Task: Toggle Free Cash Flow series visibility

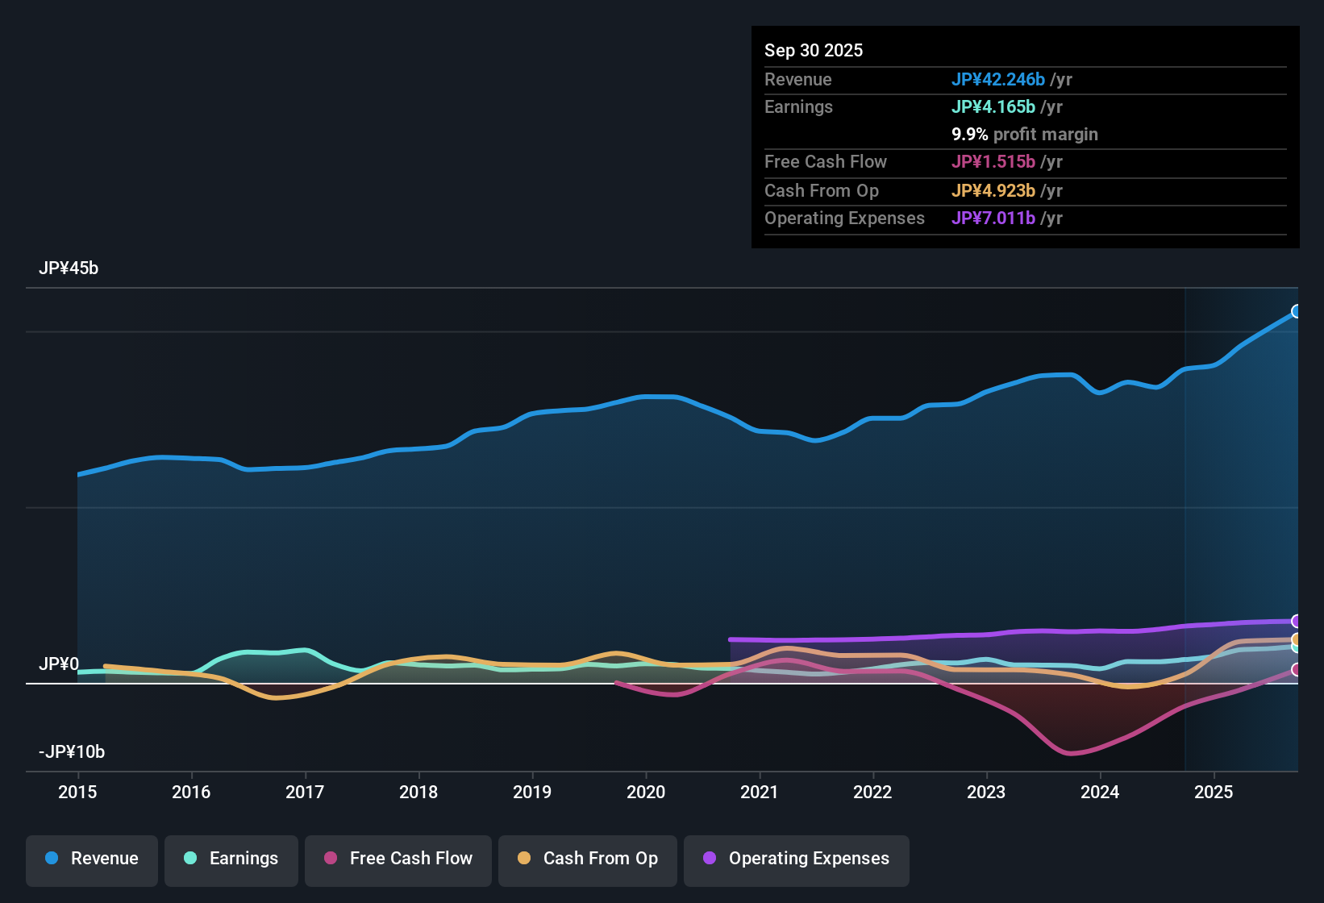Action: (x=398, y=859)
